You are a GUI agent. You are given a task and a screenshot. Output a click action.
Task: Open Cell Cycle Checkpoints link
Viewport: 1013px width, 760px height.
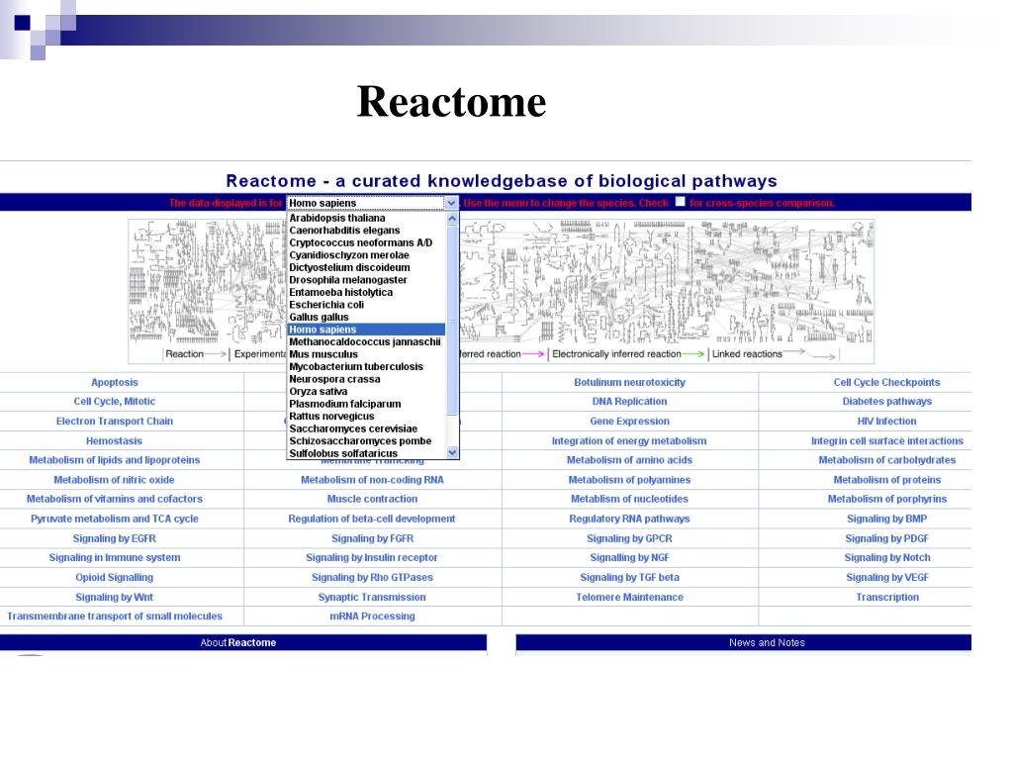887,383
